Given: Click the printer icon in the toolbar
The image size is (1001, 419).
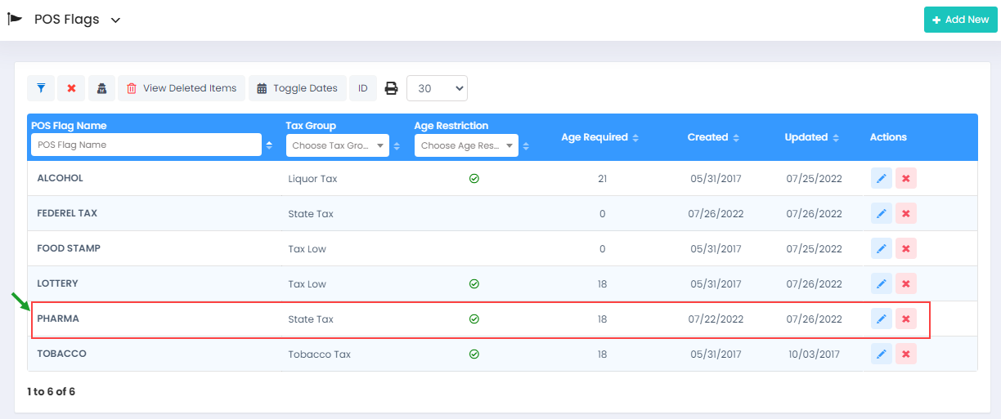Looking at the screenshot, I should point(392,88).
